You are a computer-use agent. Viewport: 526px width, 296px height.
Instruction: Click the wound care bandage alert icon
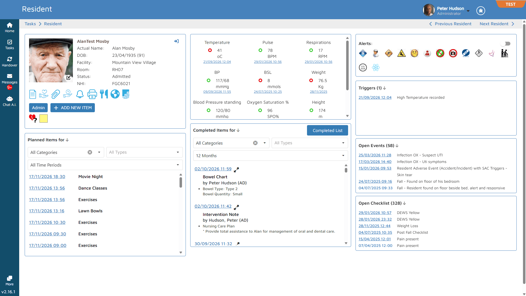tap(466, 53)
